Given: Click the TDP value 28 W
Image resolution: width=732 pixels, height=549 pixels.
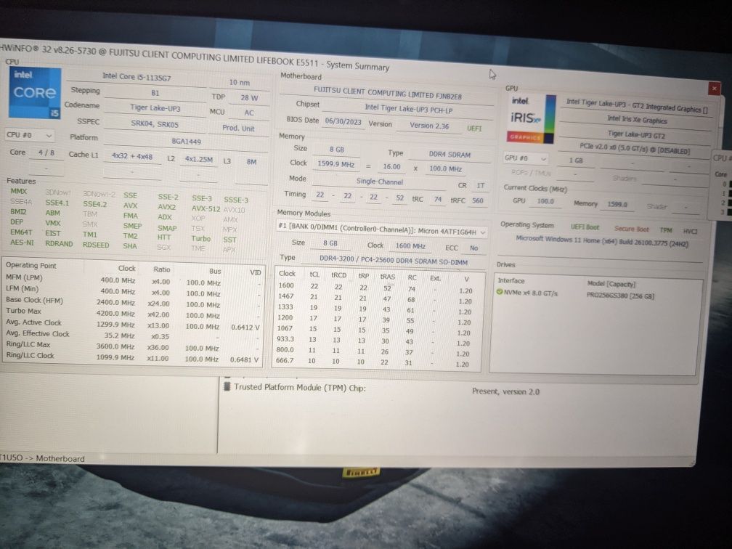Looking at the screenshot, I should [249, 97].
